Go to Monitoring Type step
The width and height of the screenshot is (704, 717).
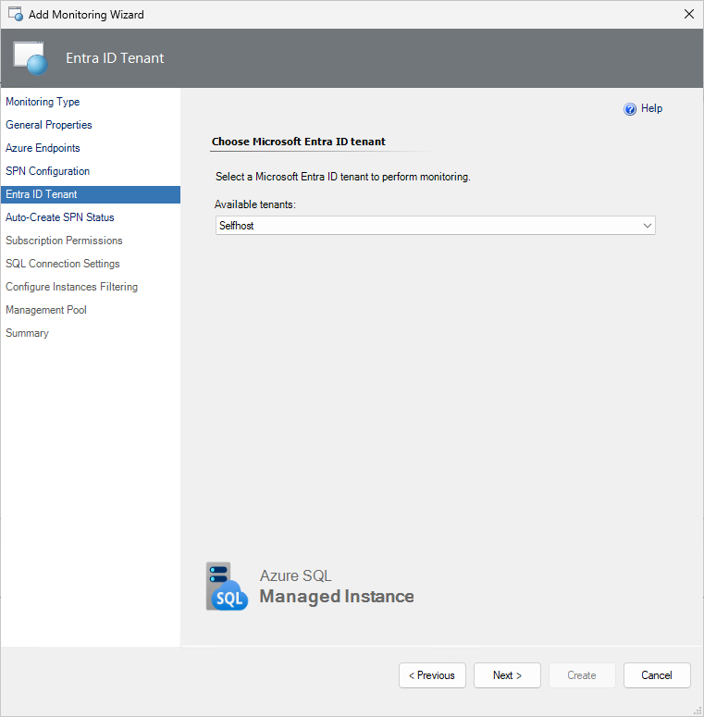click(x=43, y=102)
